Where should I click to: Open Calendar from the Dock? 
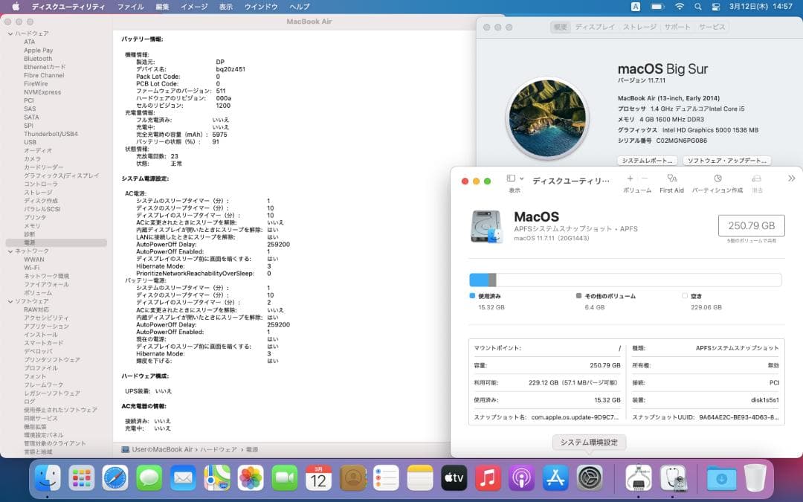(x=318, y=478)
